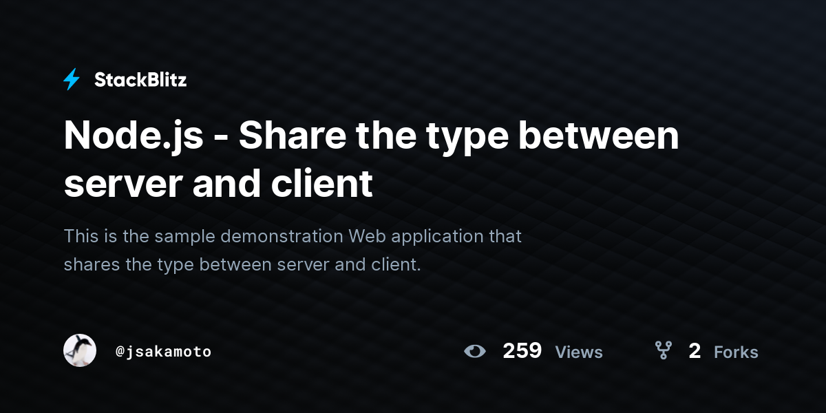Click the Views label

[x=579, y=352]
